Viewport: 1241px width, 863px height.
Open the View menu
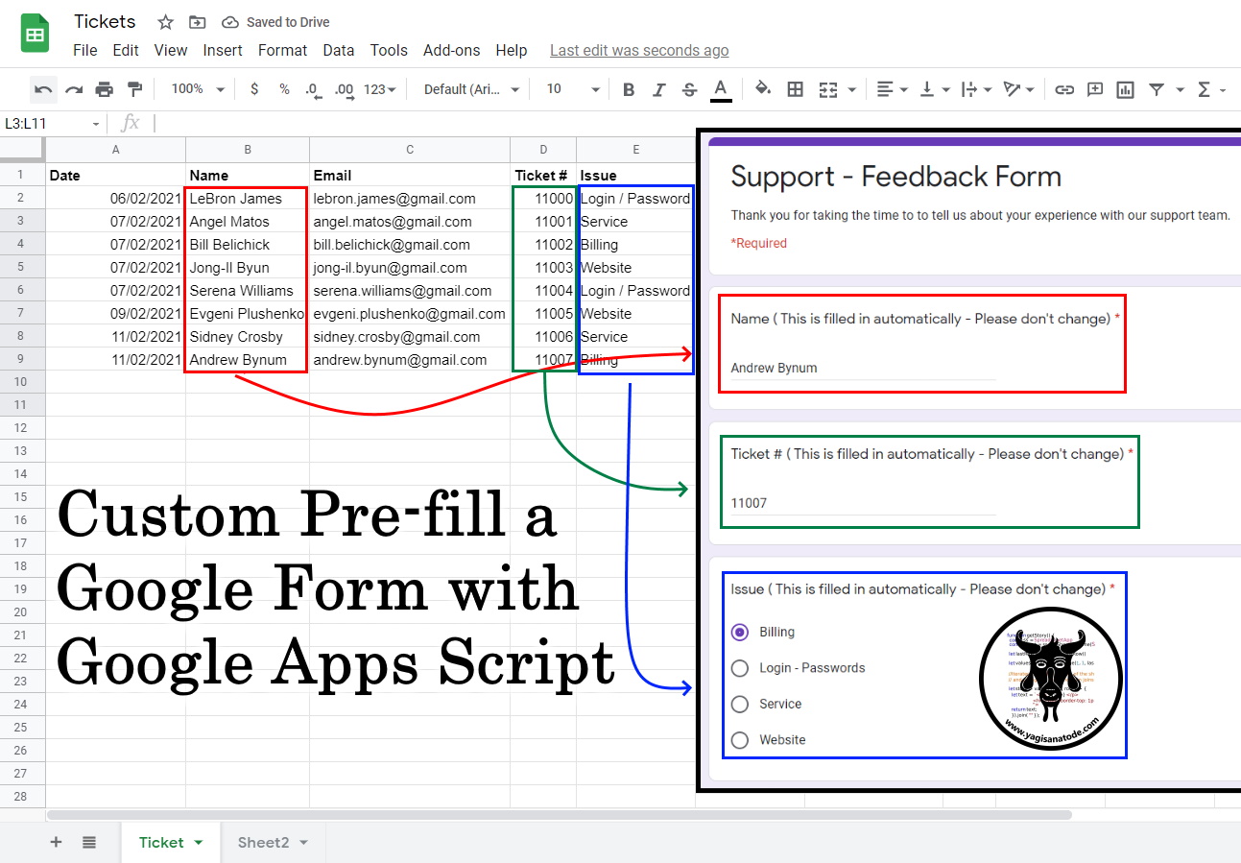pos(171,50)
